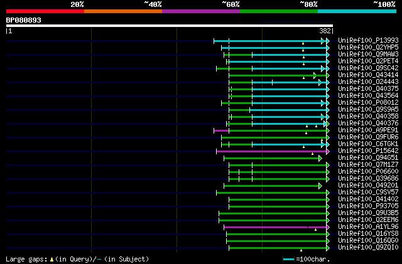Click the yellow query gap marker in legend

52,260
